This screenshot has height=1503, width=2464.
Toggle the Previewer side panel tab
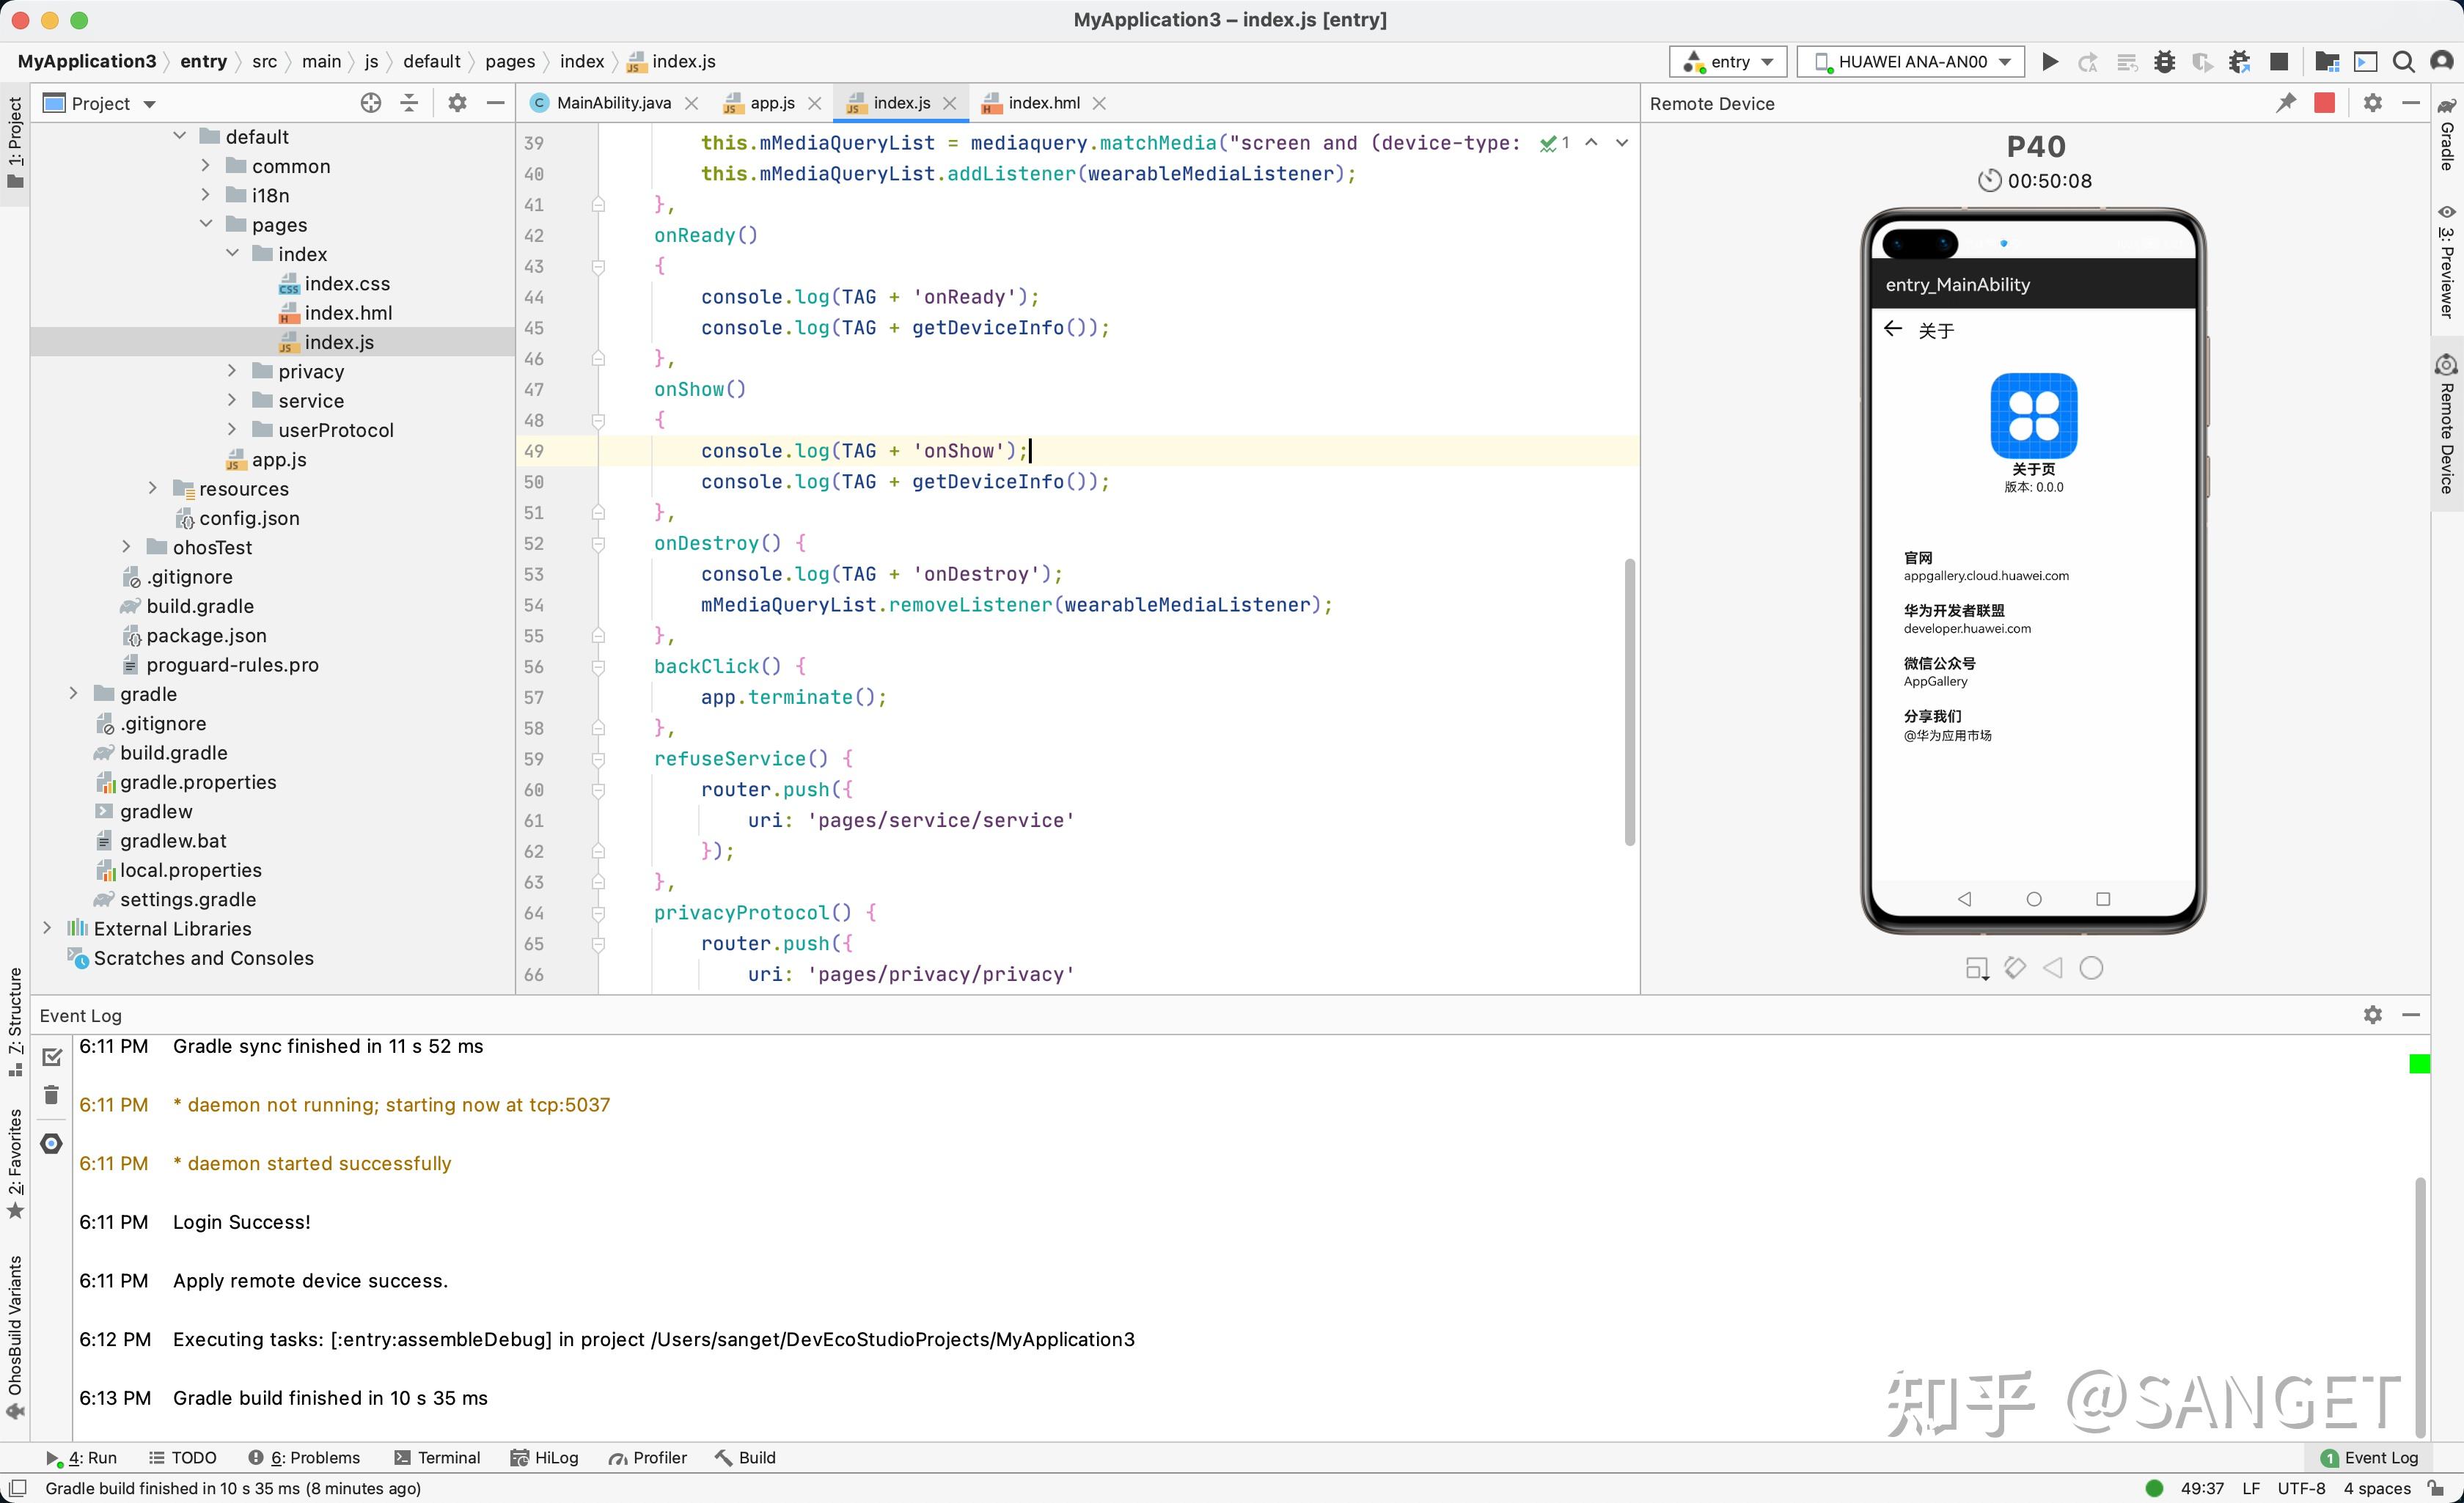2447,262
